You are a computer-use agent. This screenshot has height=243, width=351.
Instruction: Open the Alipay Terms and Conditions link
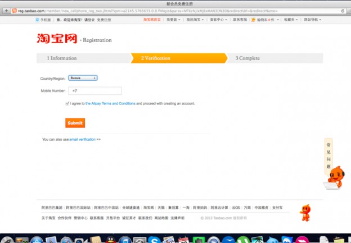point(110,103)
